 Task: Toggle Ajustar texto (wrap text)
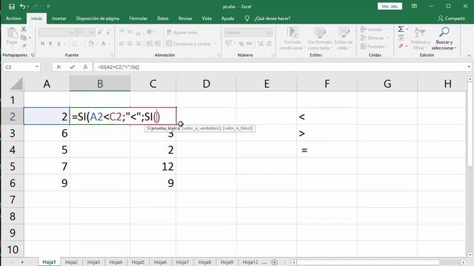click(x=182, y=33)
